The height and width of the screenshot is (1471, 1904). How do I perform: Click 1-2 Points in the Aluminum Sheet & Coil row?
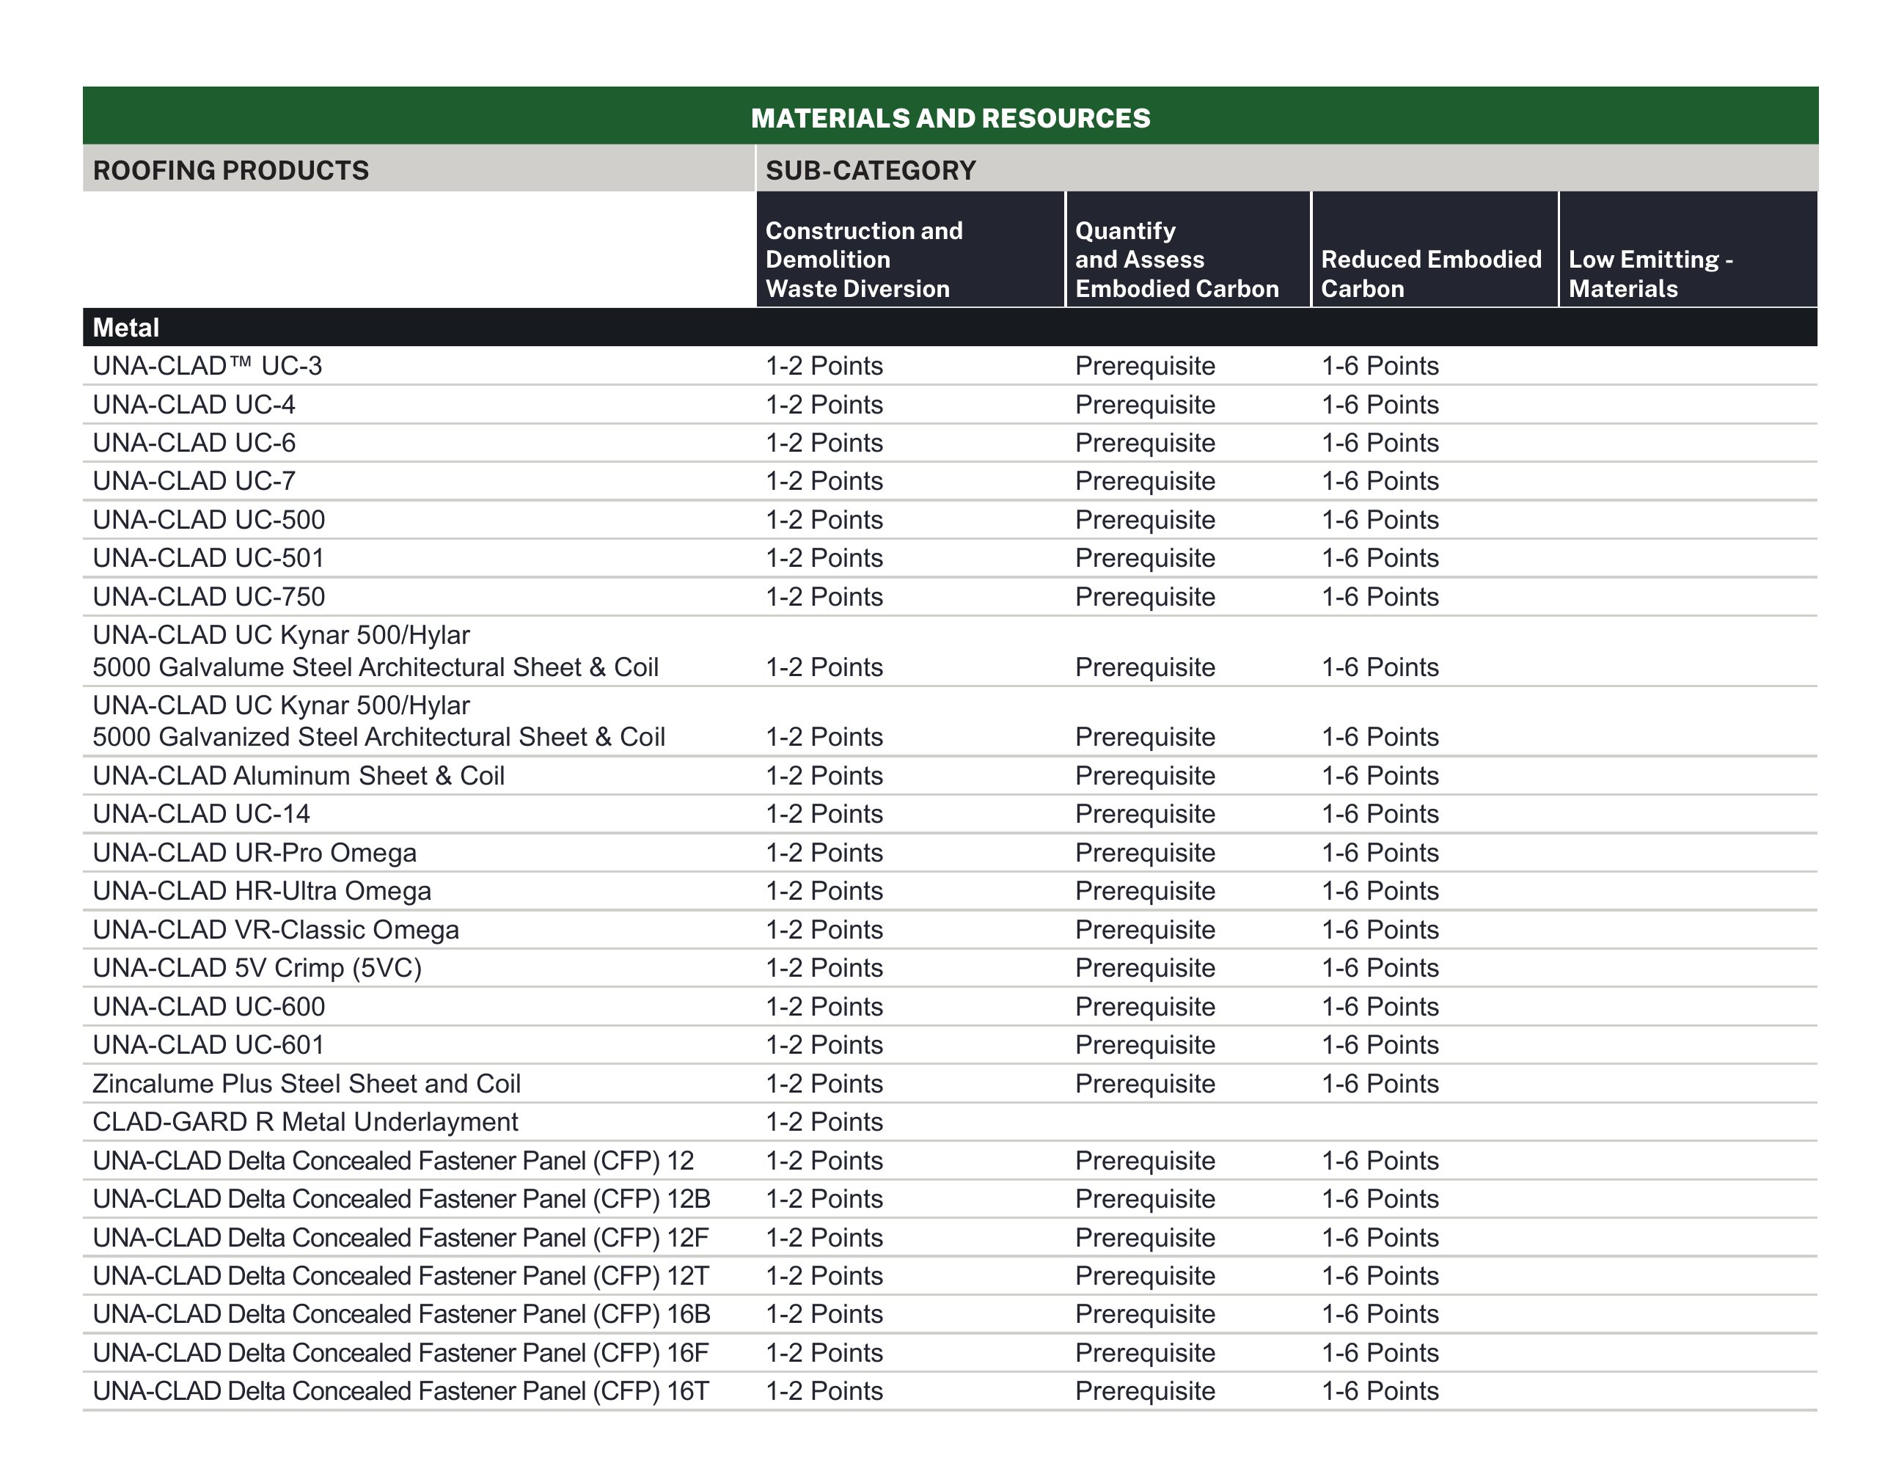[824, 776]
